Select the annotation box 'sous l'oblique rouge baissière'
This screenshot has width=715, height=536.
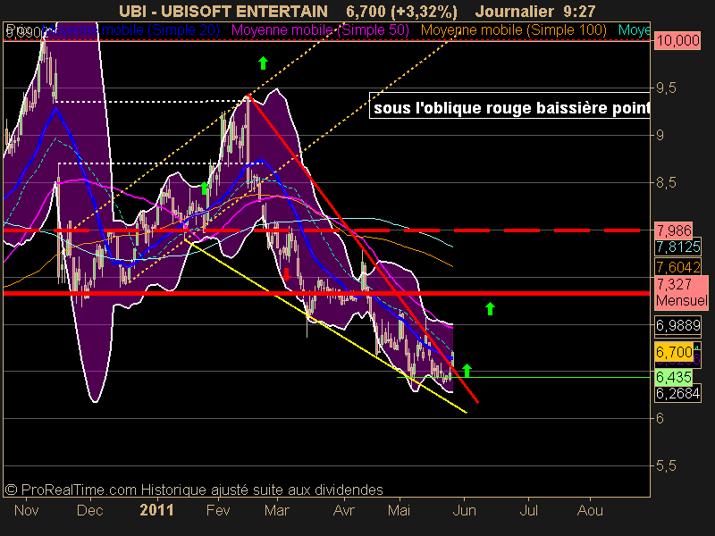coord(509,105)
